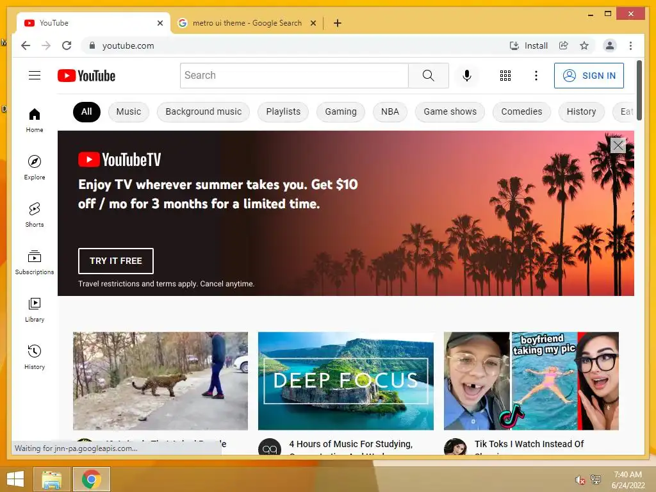The image size is (656, 492).
Task: Open Subscriptions in the sidebar
Action: (35, 262)
